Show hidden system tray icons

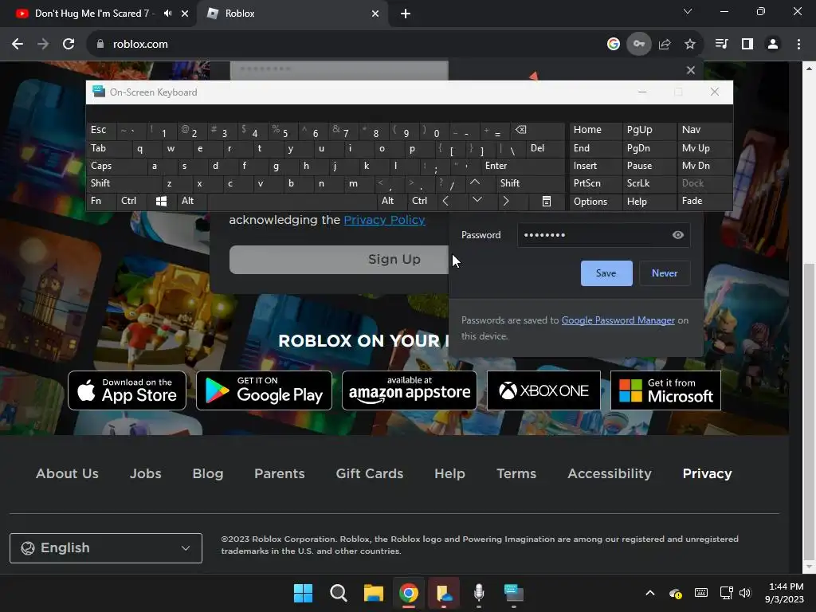pos(650,593)
